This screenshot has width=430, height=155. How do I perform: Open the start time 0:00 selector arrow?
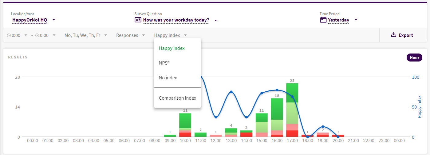click(26, 35)
